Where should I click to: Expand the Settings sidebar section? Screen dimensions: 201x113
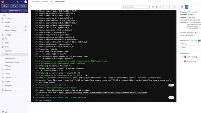pyautogui.click(x=14, y=90)
